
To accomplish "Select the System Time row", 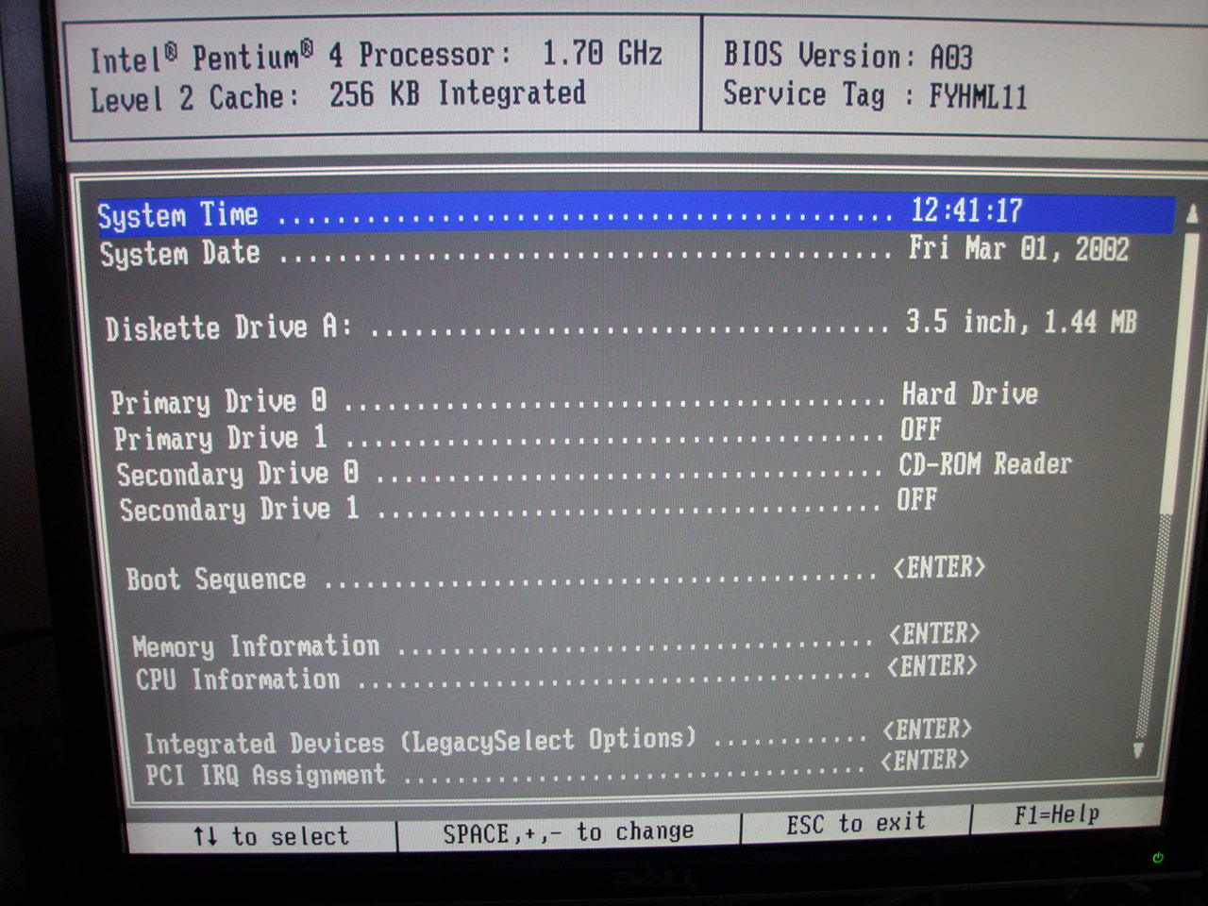I will coord(635,213).
